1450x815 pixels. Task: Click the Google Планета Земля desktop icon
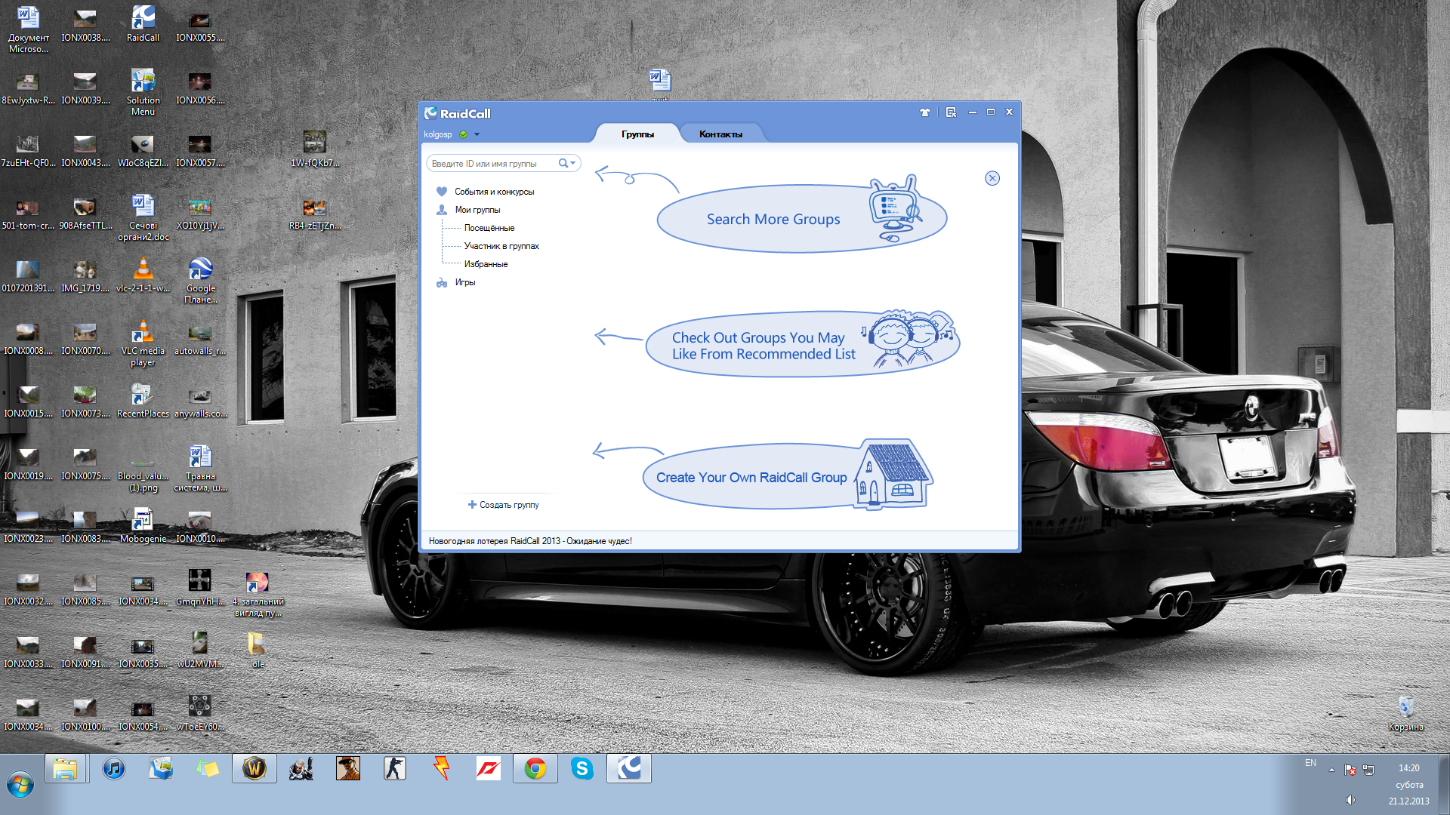pos(200,281)
